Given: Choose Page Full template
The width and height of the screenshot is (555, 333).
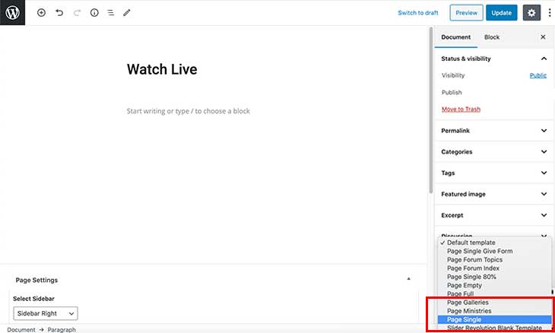Looking at the screenshot, I should pos(494,293).
